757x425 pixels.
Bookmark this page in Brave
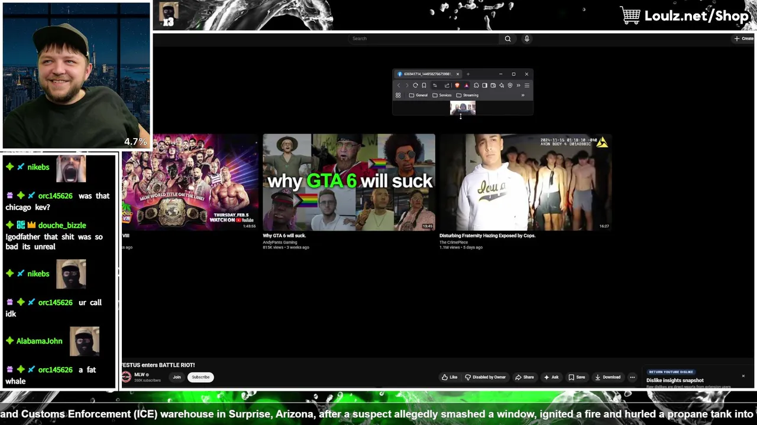[x=424, y=86]
